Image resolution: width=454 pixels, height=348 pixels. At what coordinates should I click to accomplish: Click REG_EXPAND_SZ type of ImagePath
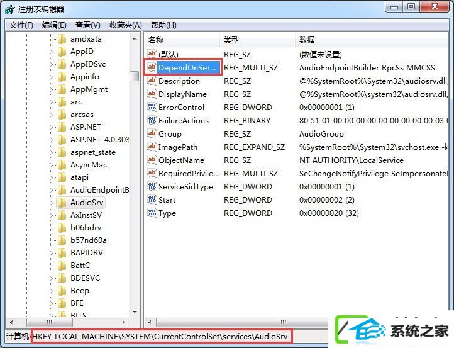pos(254,147)
